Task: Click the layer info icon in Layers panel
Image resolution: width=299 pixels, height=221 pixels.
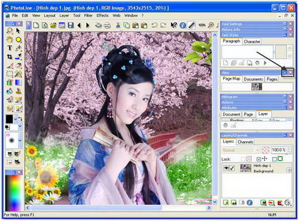Action: pos(249,202)
